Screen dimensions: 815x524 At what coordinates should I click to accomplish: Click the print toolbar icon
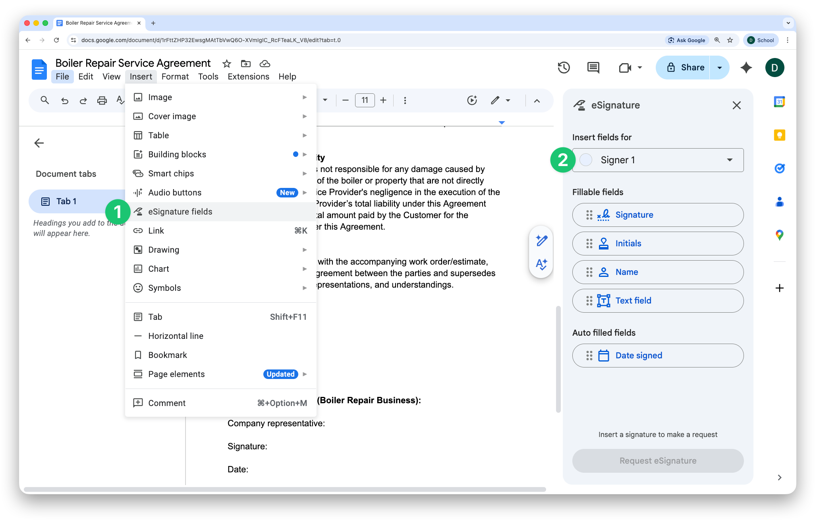point(102,101)
